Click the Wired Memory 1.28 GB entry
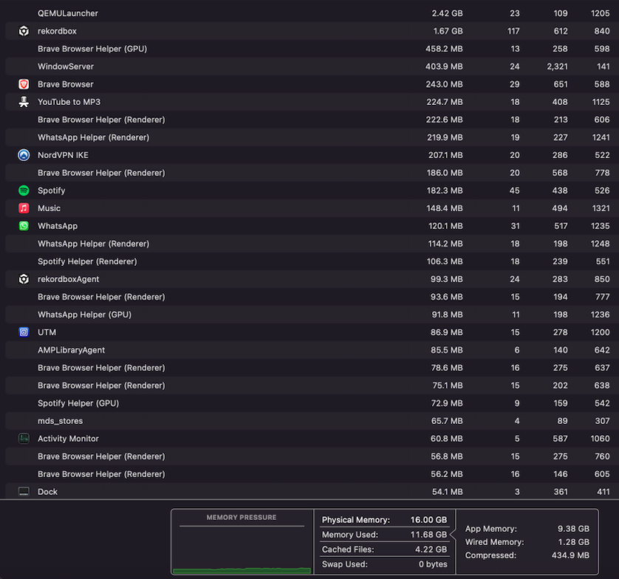This screenshot has width=619, height=579. pos(527,542)
